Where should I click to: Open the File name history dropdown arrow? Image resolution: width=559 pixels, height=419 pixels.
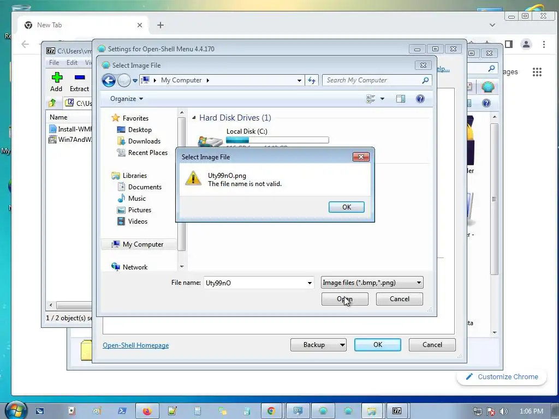tap(310, 283)
